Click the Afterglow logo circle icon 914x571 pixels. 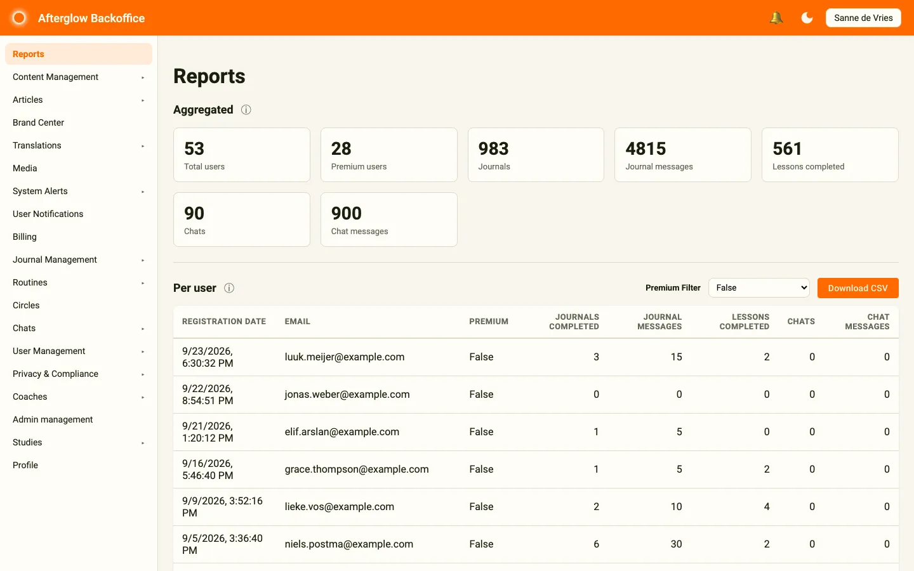(x=19, y=18)
